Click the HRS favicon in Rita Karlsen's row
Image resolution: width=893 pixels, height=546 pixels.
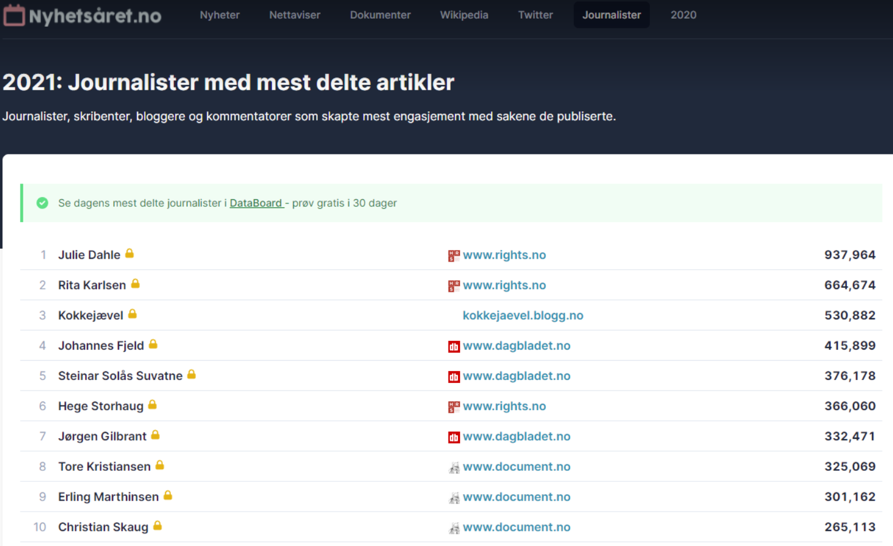click(454, 286)
